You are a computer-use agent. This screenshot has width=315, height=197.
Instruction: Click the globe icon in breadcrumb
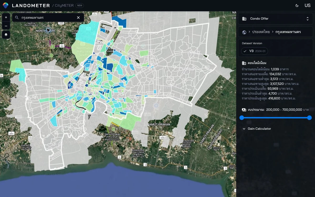pyautogui.click(x=244, y=32)
